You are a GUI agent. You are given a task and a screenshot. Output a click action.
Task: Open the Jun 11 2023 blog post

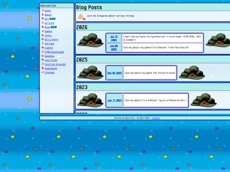pyautogui.click(x=115, y=100)
